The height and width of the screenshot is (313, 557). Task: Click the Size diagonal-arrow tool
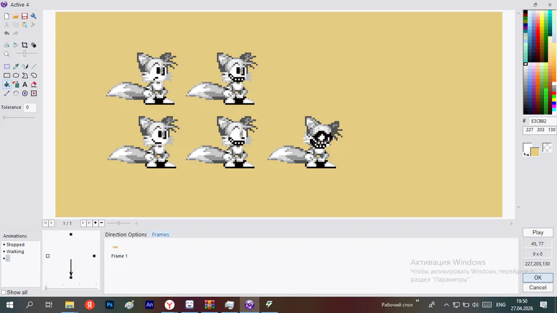7,93
